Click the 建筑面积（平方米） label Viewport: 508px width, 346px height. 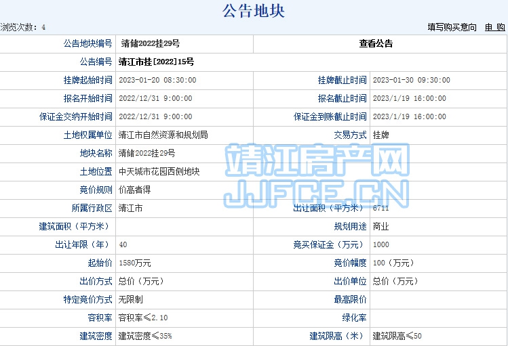tap(75, 226)
